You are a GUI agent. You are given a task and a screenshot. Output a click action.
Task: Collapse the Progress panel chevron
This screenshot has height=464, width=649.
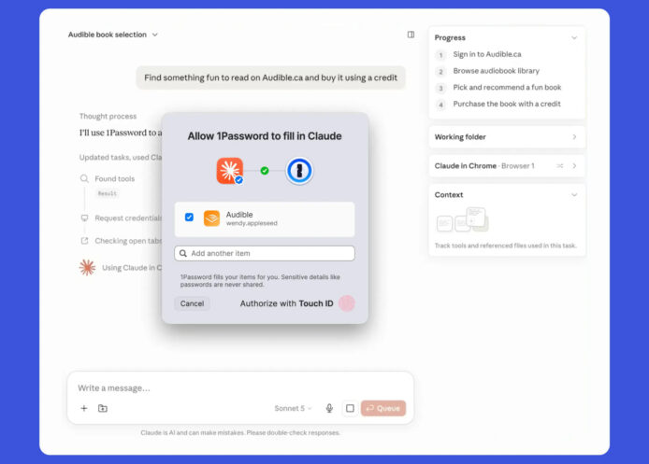tap(574, 37)
